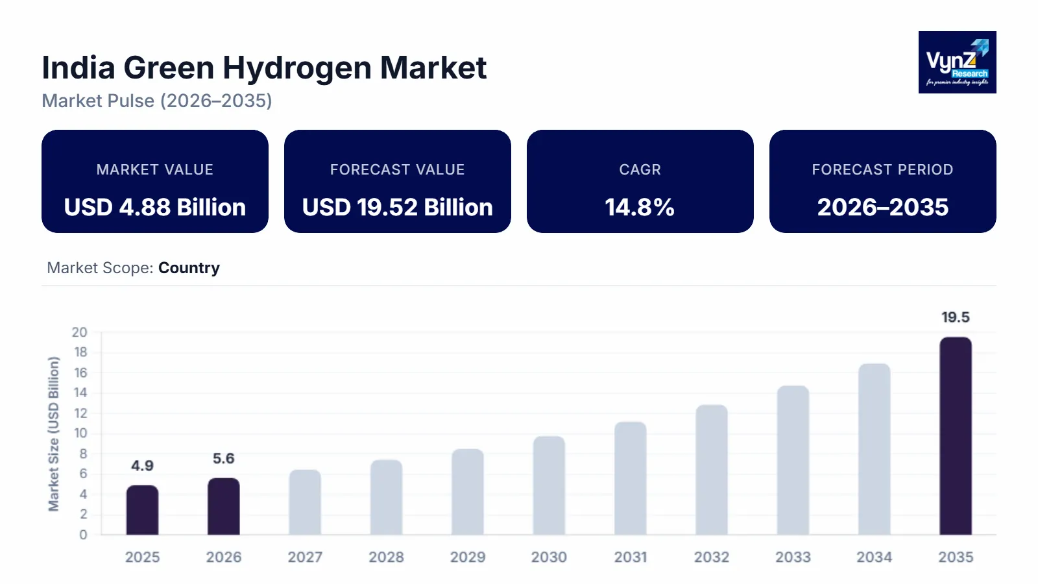1038x584 pixels.
Task: Click the FORECAST PERIOD 2026–2035 card
Action: point(882,182)
